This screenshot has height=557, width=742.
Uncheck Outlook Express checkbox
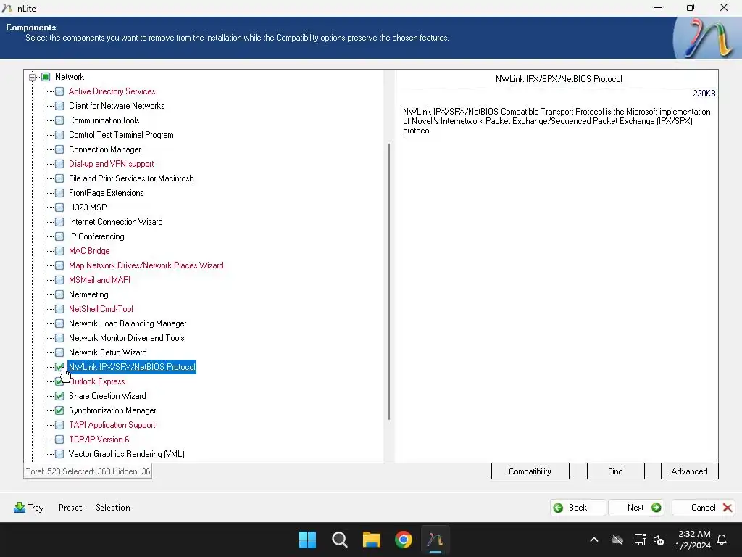tap(59, 381)
